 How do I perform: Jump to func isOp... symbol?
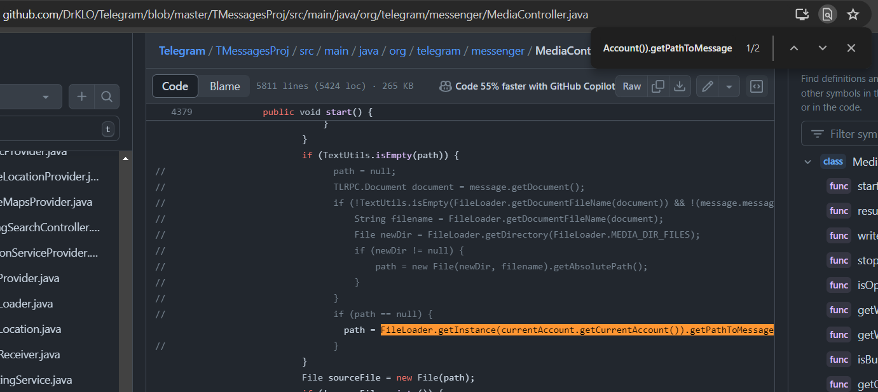[x=852, y=285]
